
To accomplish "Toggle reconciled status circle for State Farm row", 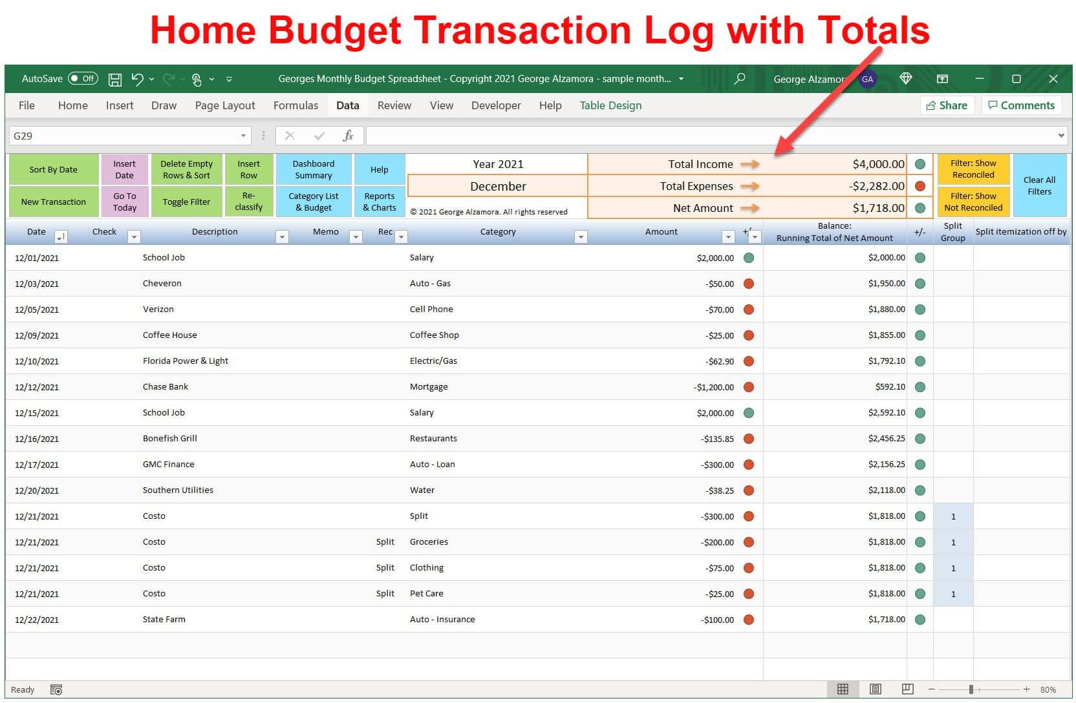I will 749,619.
